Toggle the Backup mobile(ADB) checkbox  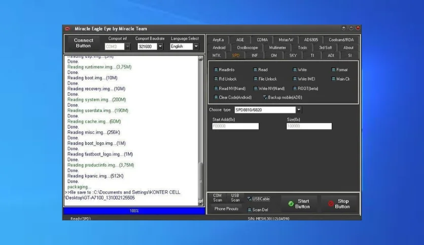coord(265,97)
